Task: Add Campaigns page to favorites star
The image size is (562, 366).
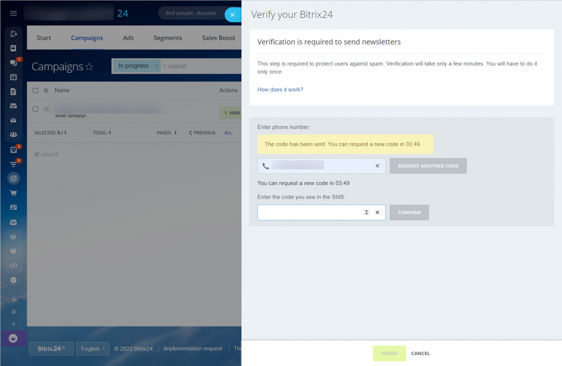Action: 89,67
